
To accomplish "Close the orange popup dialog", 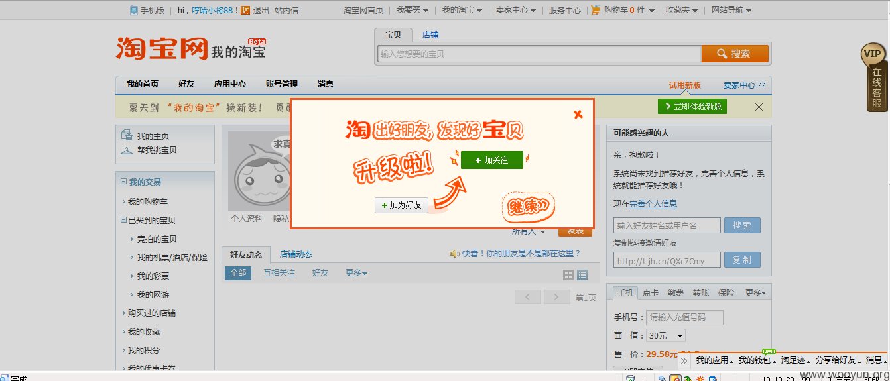I will point(578,114).
